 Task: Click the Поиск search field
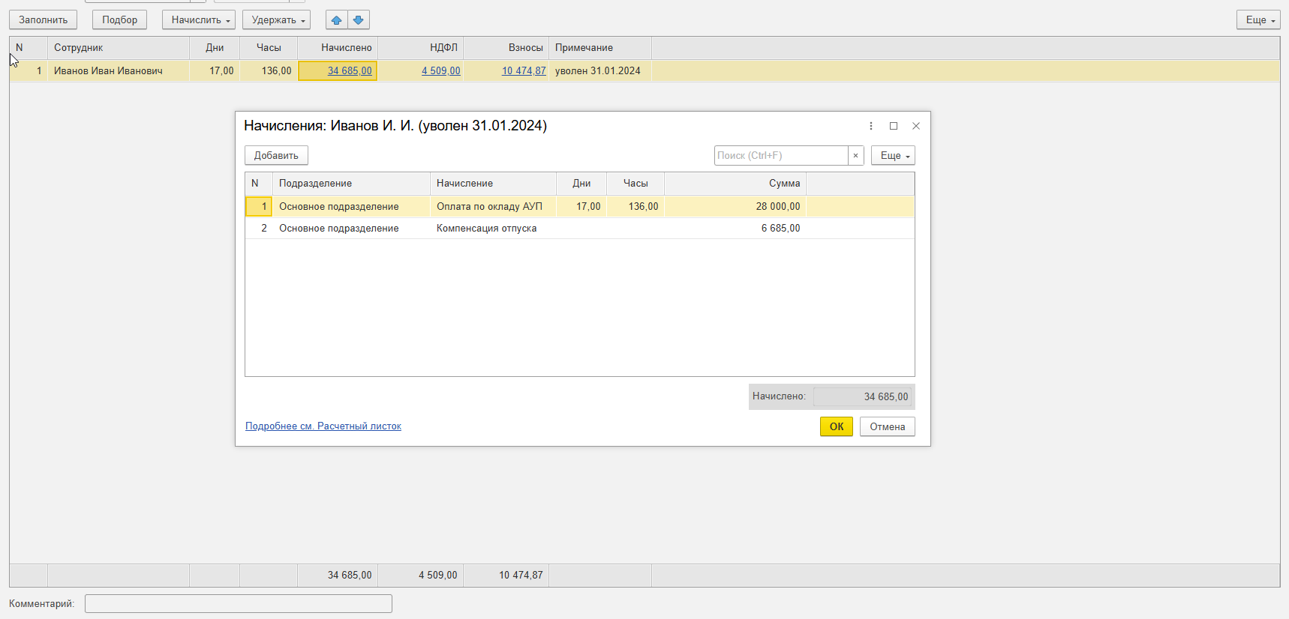point(780,156)
